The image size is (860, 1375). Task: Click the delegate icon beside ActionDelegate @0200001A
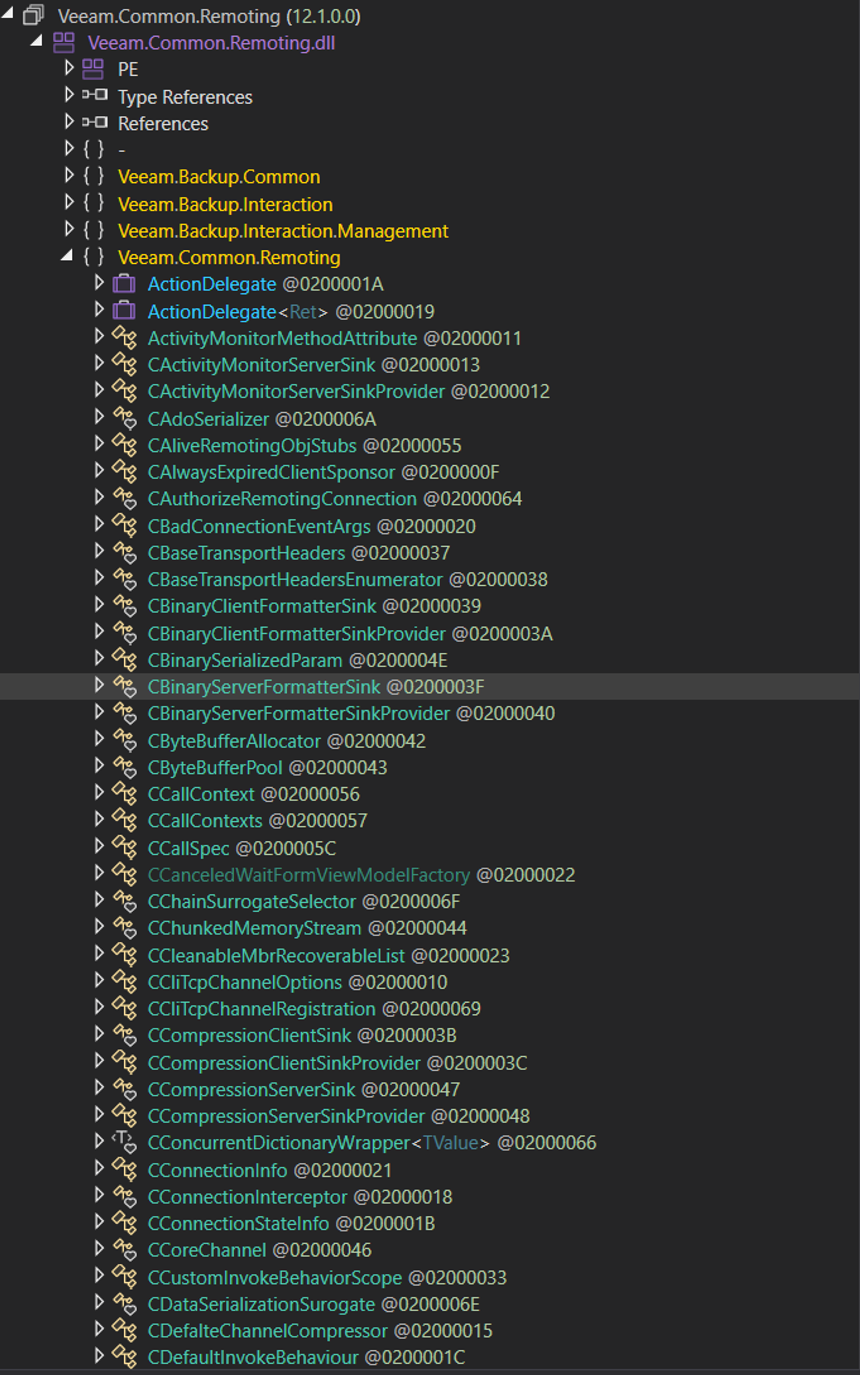(123, 283)
